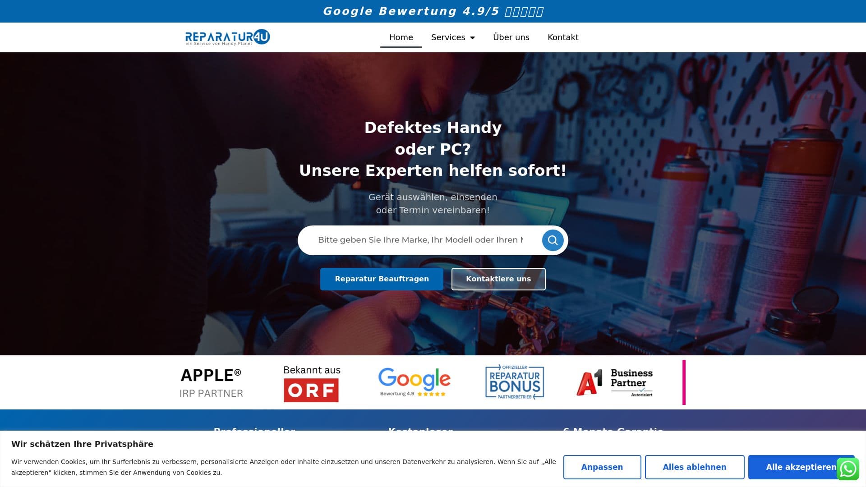Click the Anpassen cookie button
The height and width of the screenshot is (487, 866).
coord(602,467)
